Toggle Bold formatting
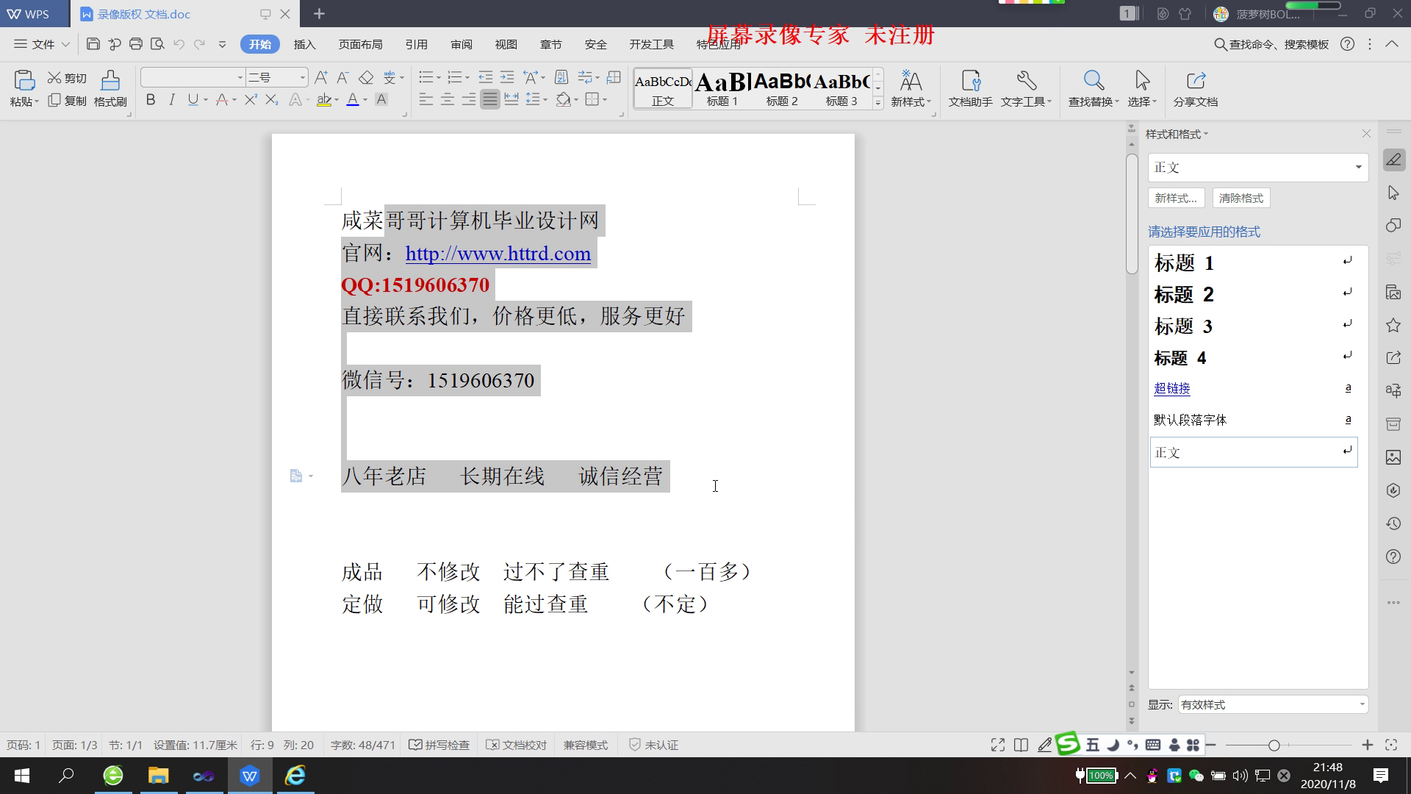 pyautogui.click(x=151, y=100)
